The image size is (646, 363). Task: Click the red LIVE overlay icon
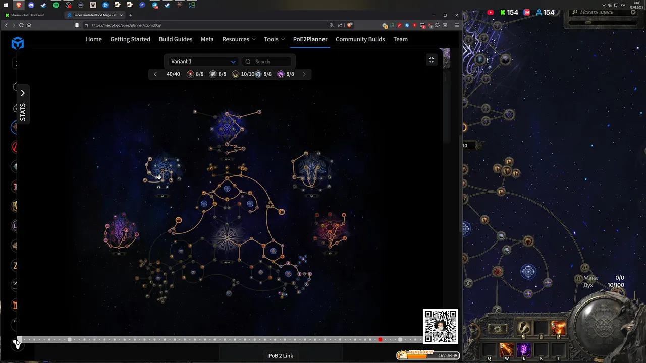coord(527,12)
